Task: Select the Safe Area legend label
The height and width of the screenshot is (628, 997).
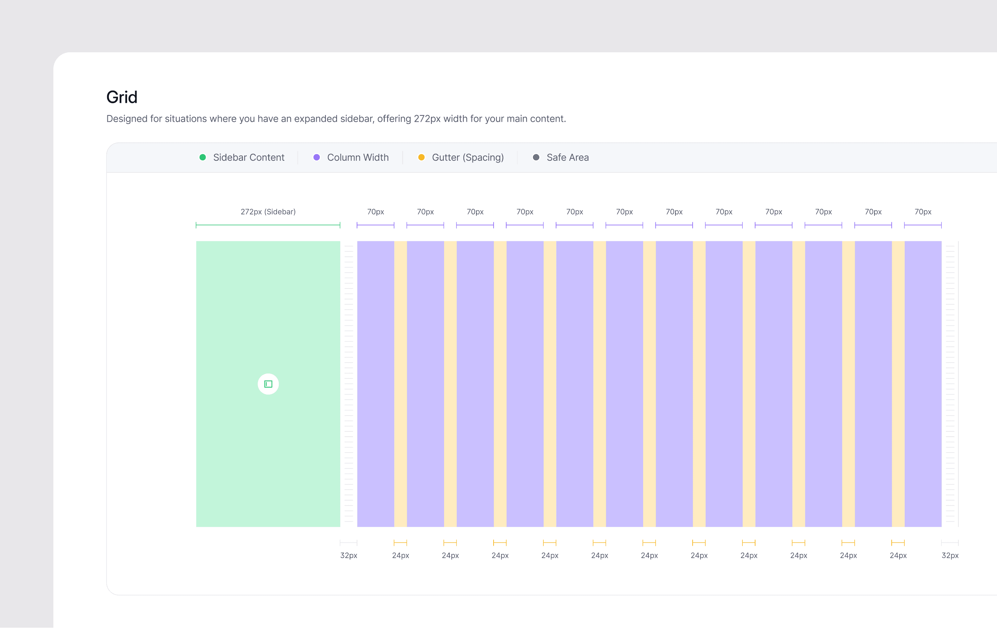Action: tap(567, 157)
